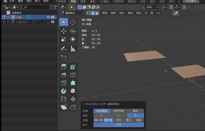Image resolution: width=205 pixels, height=131 pixels.
Task: Select the Loop Cut tool
Action: 73,75
